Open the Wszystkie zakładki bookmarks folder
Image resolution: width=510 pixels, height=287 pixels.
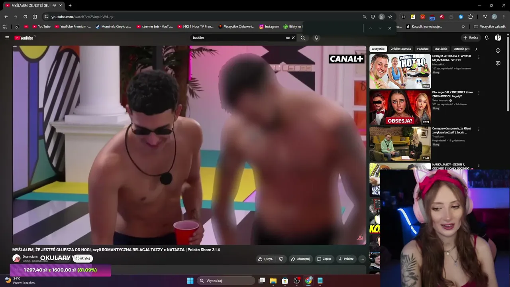pyautogui.click(x=490, y=27)
